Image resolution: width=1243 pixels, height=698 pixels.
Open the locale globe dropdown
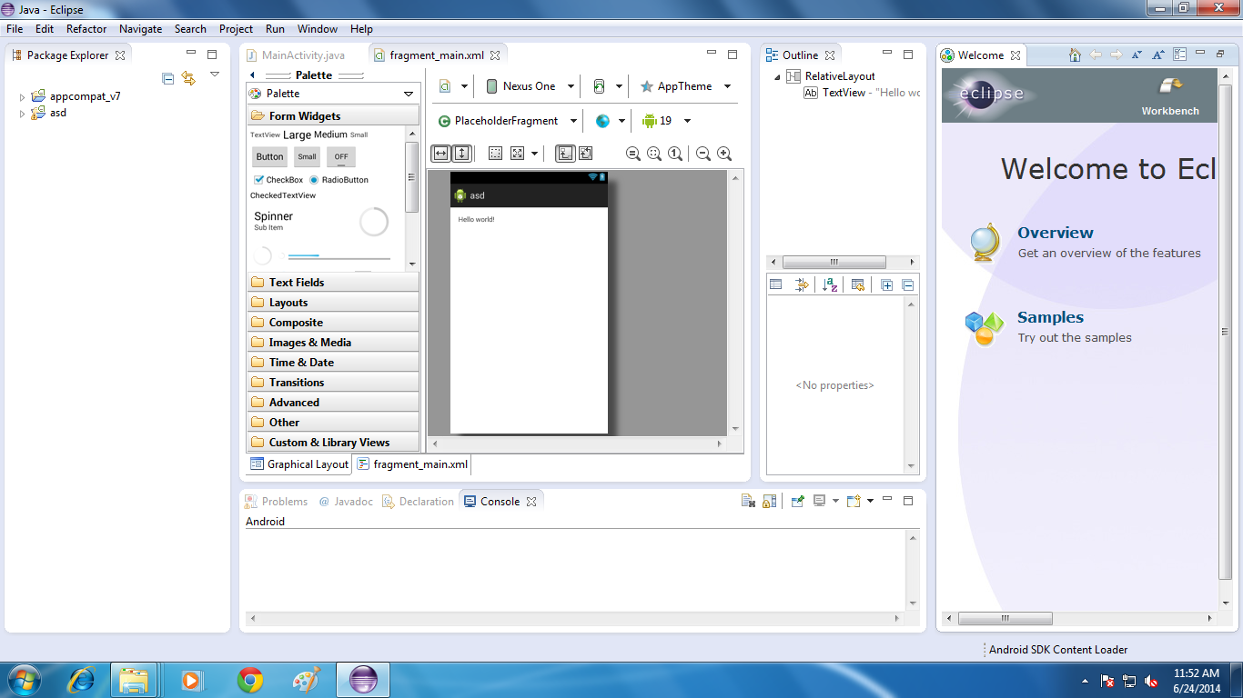pos(611,121)
